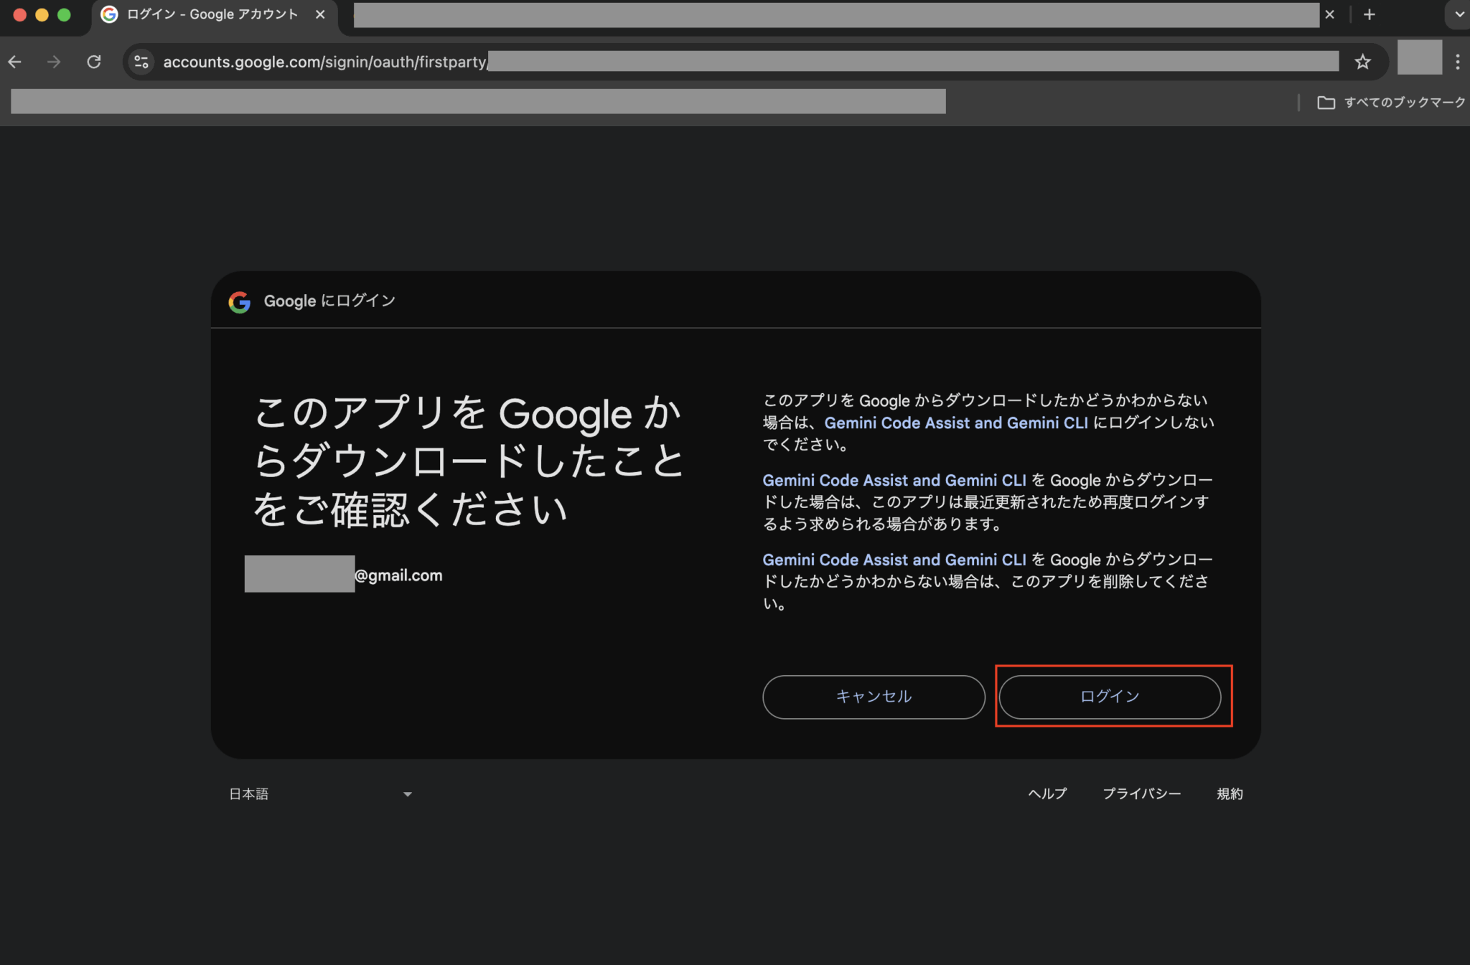Open the site permissions info icon
Viewport: 1470px width, 965px height.
[x=141, y=62]
